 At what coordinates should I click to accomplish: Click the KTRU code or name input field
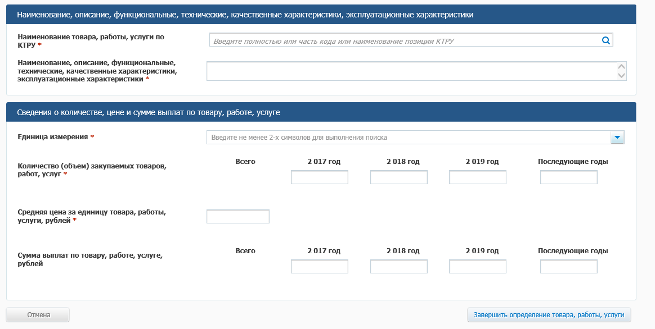(404, 40)
